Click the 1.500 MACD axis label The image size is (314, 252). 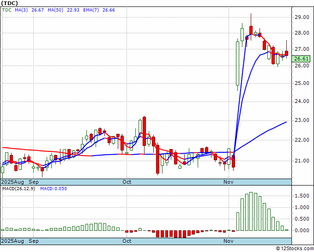click(x=302, y=196)
